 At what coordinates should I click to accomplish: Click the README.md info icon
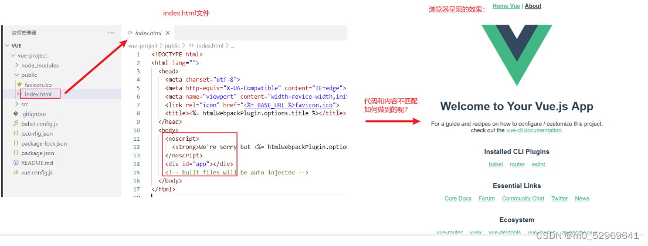coord(16,163)
